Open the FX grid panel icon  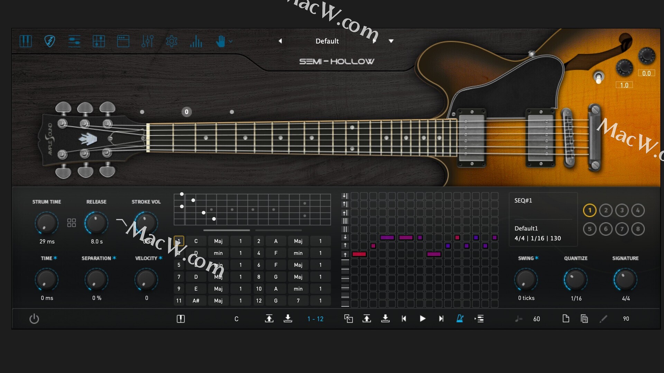pos(99,41)
